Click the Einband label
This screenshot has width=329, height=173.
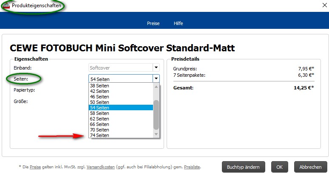(23, 67)
